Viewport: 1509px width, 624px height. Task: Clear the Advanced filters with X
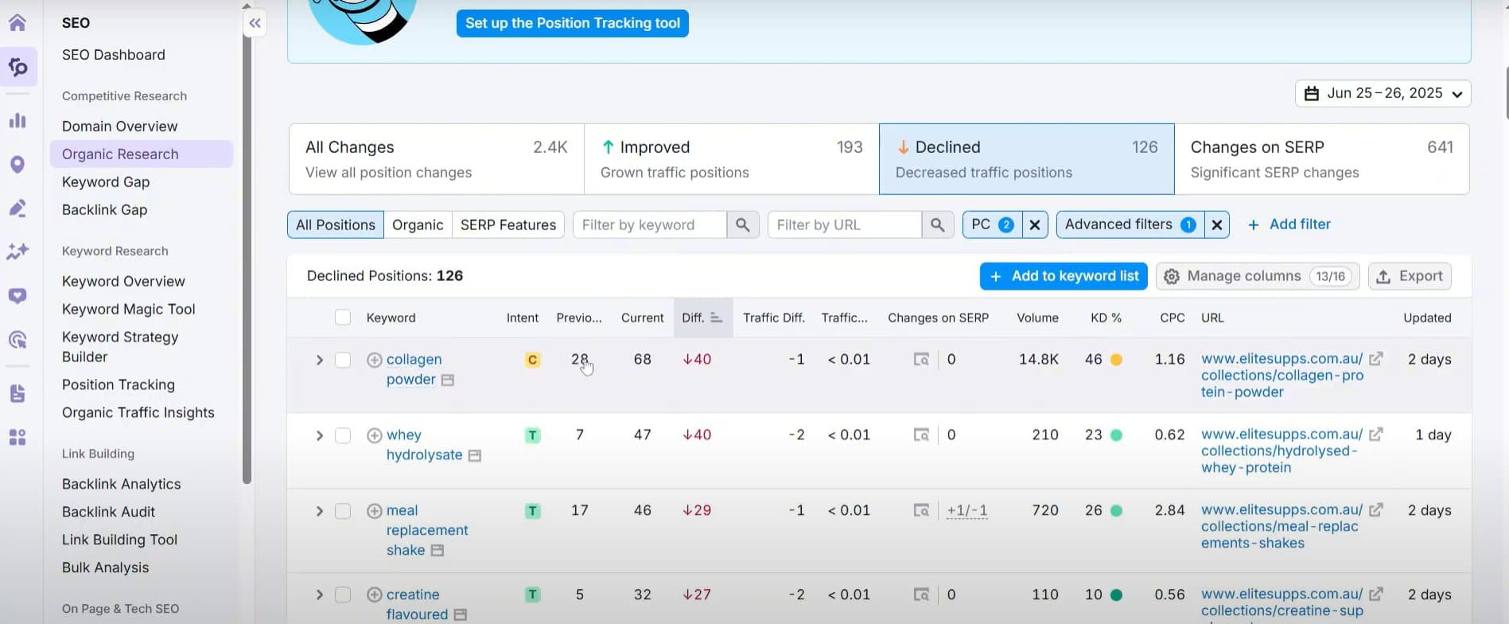(x=1216, y=225)
